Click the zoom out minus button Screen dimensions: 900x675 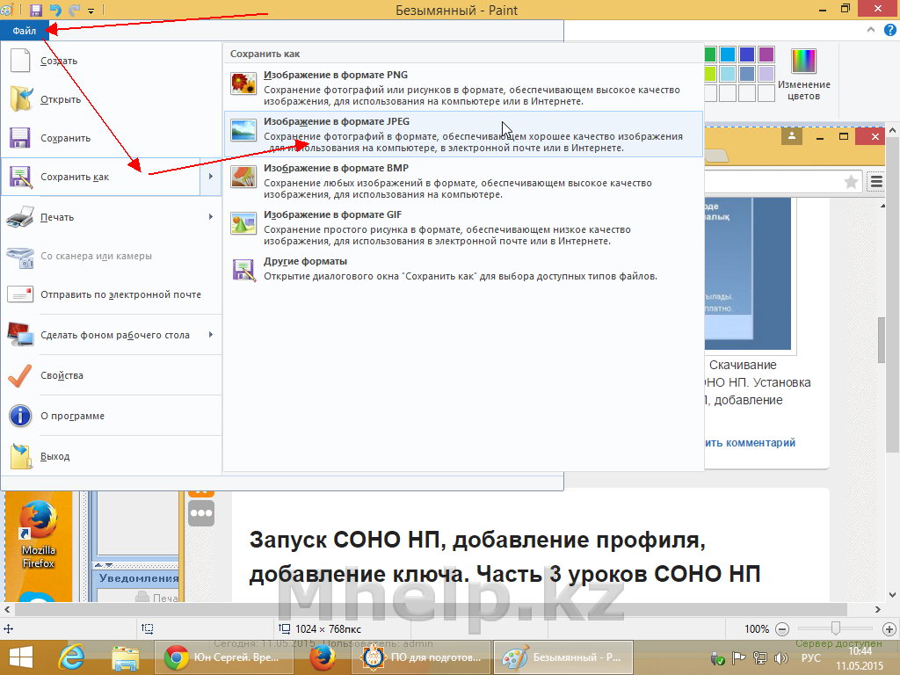[x=781, y=629]
